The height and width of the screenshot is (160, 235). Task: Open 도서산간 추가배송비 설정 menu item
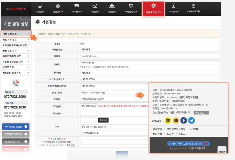pyautogui.click(x=16, y=45)
